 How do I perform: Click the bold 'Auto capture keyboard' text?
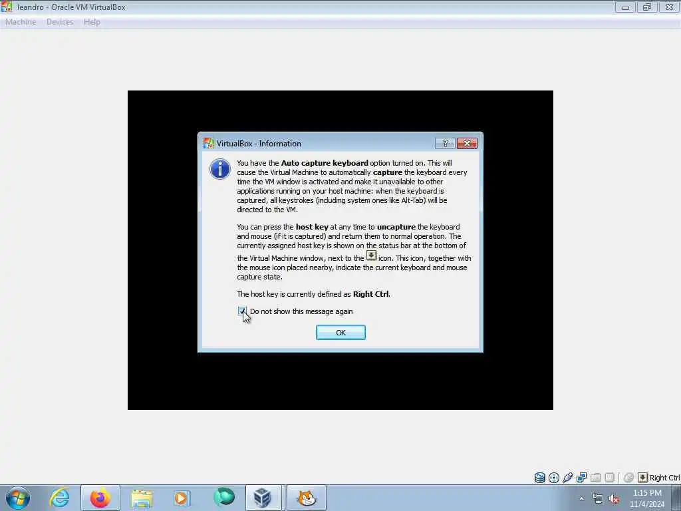coord(325,163)
